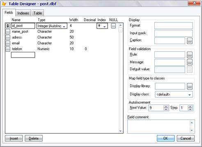Switch to the Fields tab
Viewport: 202px width, 147px height.
point(9,13)
